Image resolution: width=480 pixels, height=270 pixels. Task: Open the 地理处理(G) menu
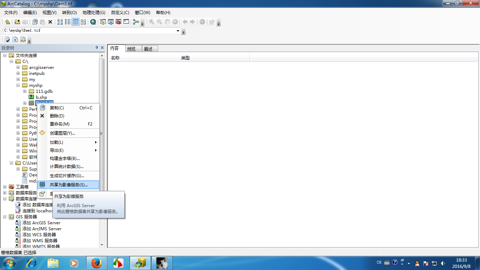pyautogui.click(x=94, y=13)
